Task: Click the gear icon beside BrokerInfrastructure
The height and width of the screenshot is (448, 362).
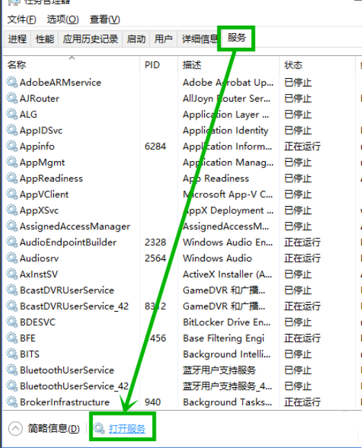Action: 12,402
